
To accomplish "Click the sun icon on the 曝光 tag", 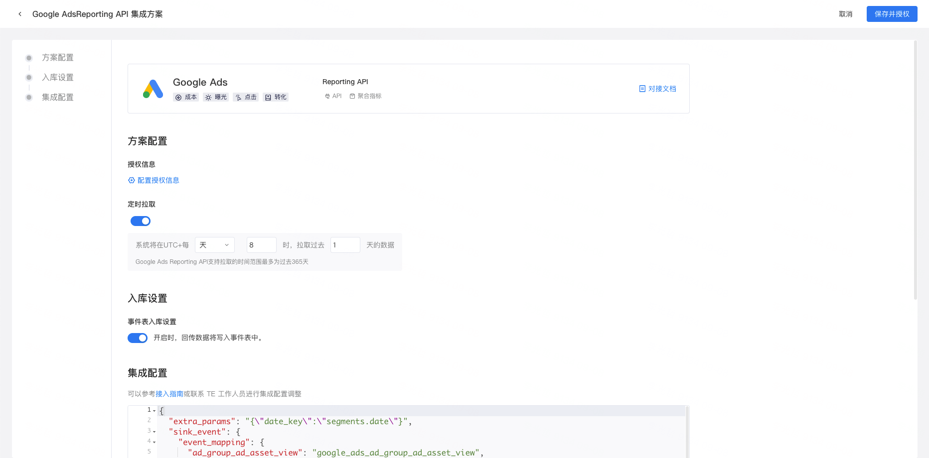I will [208, 97].
